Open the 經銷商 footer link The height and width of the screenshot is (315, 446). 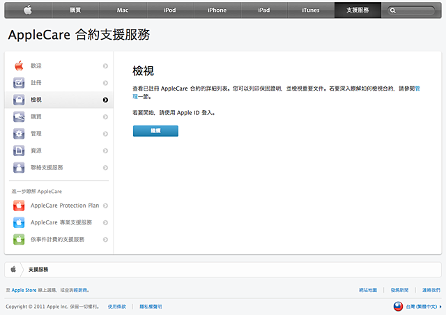pos(80,290)
